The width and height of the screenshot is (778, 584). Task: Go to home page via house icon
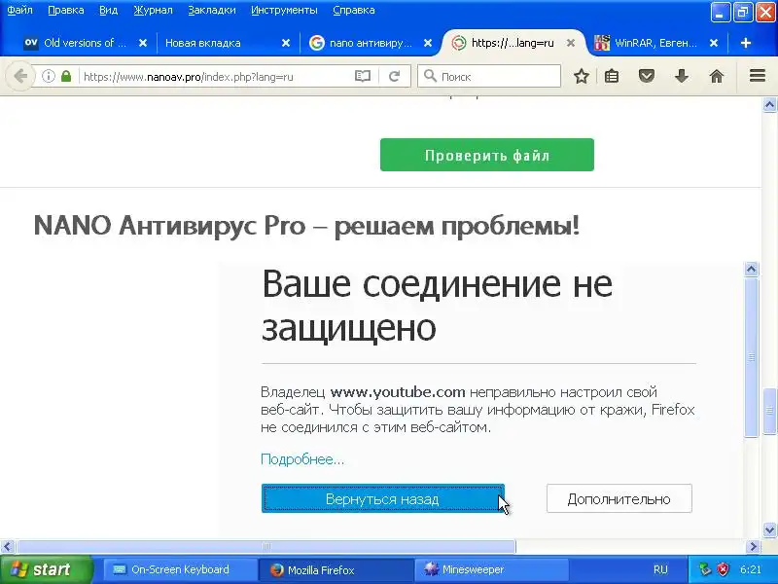pyautogui.click(x=717, y=77)
